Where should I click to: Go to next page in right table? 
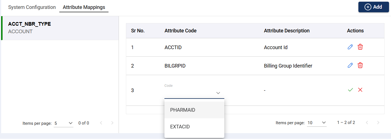point(378,123)
